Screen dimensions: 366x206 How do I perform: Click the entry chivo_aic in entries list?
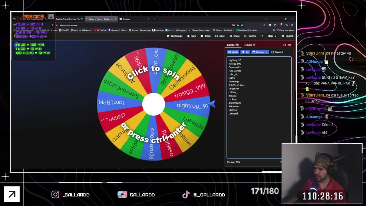pos(233,74)
